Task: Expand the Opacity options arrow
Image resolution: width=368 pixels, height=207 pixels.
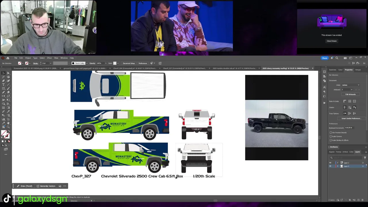Action: click(x=106, y=63)
